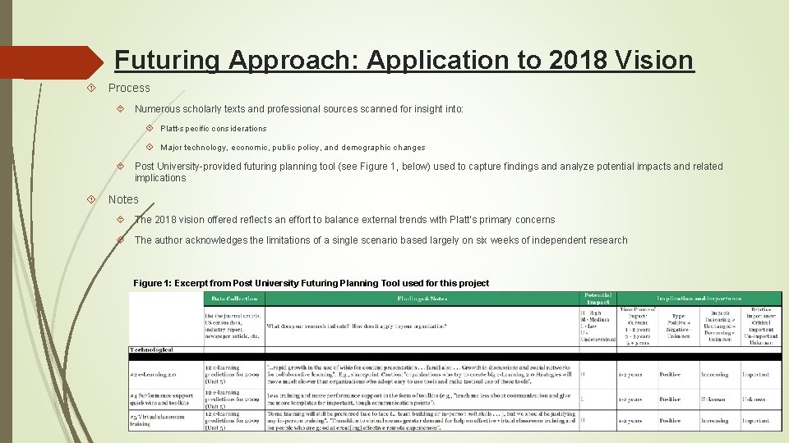Select the "#5 Virtual classroom training" row label

click(157, 420)
